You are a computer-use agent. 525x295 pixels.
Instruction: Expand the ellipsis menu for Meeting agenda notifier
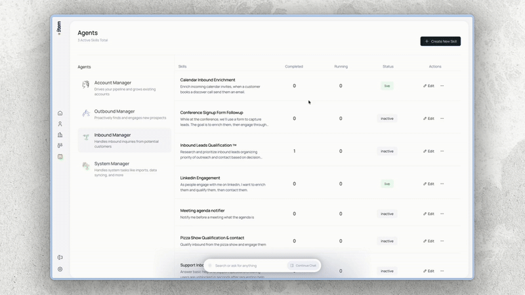(x=442, y=214)
